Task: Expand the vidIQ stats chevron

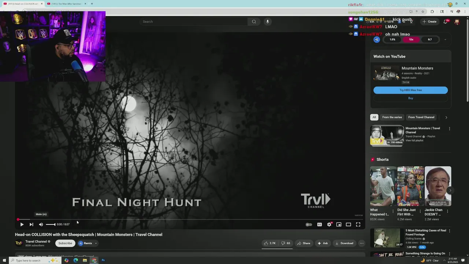Action: coord(445,40)
